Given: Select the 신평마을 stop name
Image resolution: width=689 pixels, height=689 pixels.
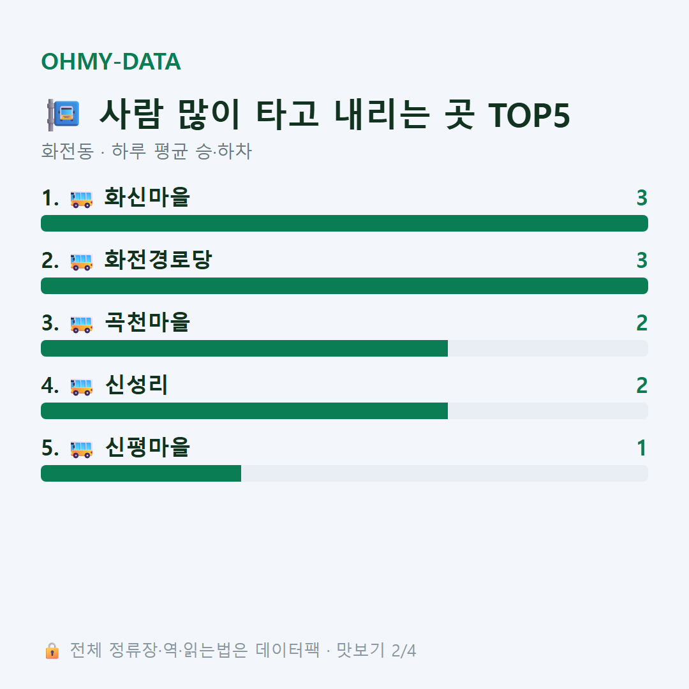Looking at the screenshot, I should pyautogui.click(x=147, y=447).
